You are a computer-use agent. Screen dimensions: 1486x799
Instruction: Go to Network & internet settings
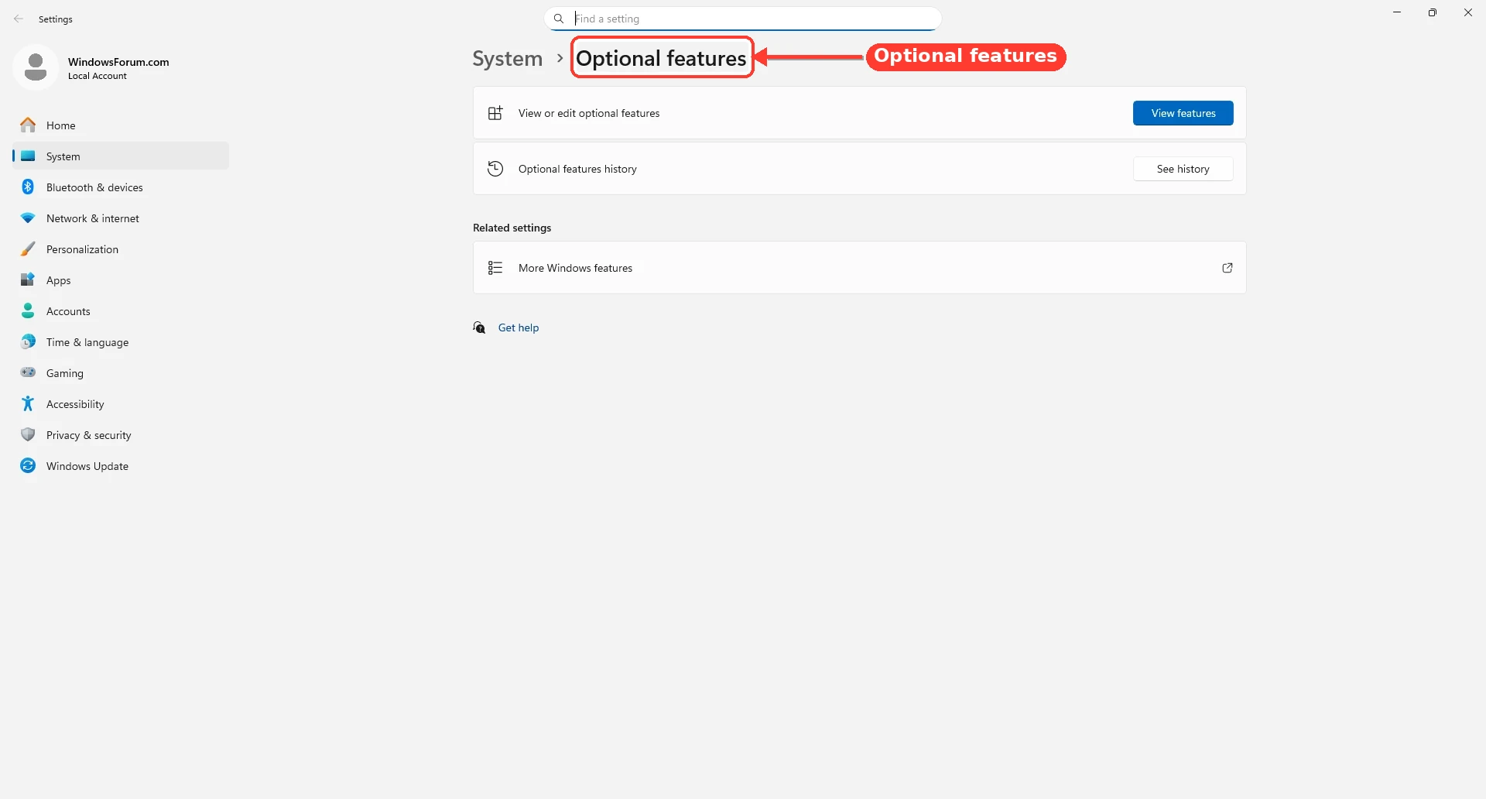[121, 218]
